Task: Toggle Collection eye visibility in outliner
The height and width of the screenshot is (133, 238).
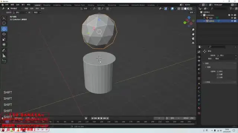Action: pos(232,15)
